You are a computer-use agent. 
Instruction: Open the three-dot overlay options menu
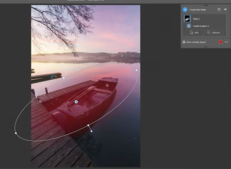click(x=226, y=42)
